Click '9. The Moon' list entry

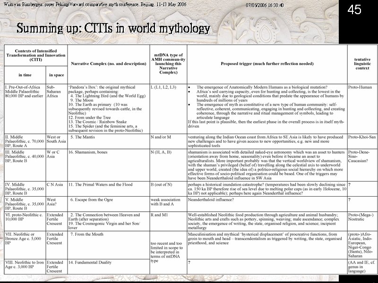pos(82,100)
